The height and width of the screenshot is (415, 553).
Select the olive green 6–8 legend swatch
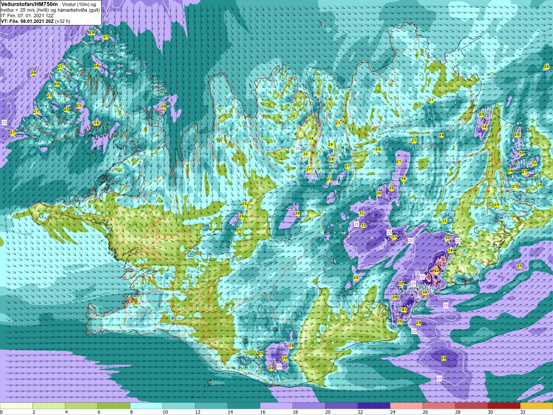114,406
